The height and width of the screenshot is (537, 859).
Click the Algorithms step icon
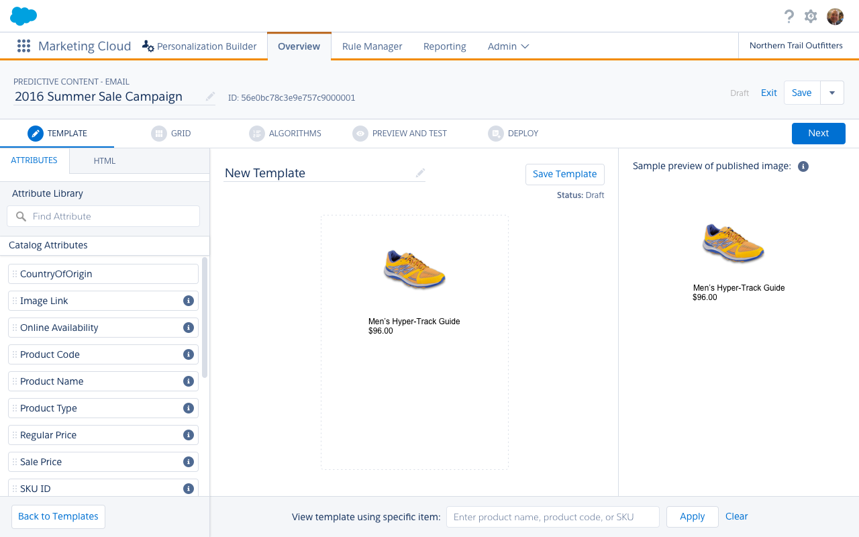coord(257,133)
